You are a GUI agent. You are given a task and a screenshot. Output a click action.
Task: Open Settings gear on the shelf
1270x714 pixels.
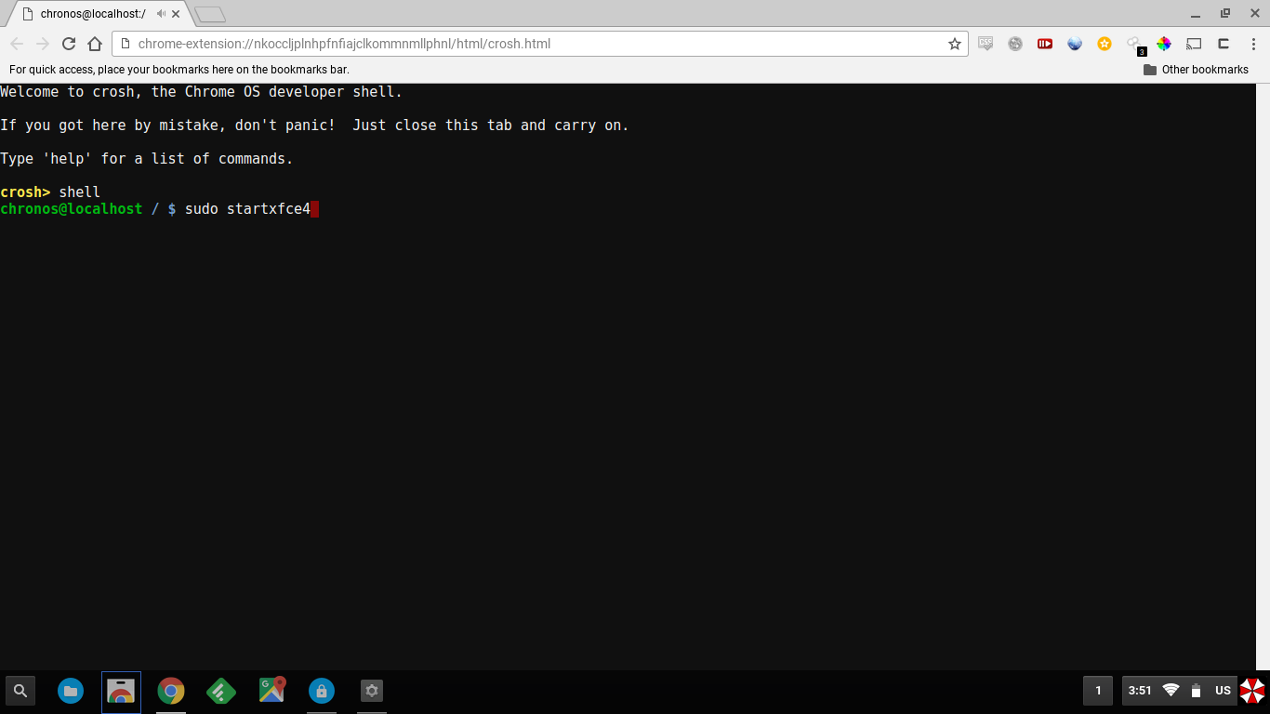(372, 691)
